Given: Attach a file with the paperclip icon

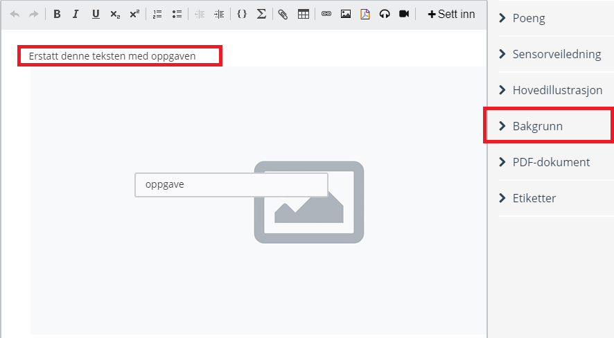Looking at the screenshot, I should [x=283, y=15].
